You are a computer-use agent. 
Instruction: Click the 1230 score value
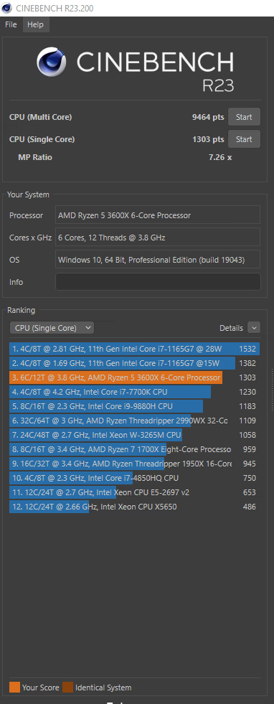[x=247, y=392]
